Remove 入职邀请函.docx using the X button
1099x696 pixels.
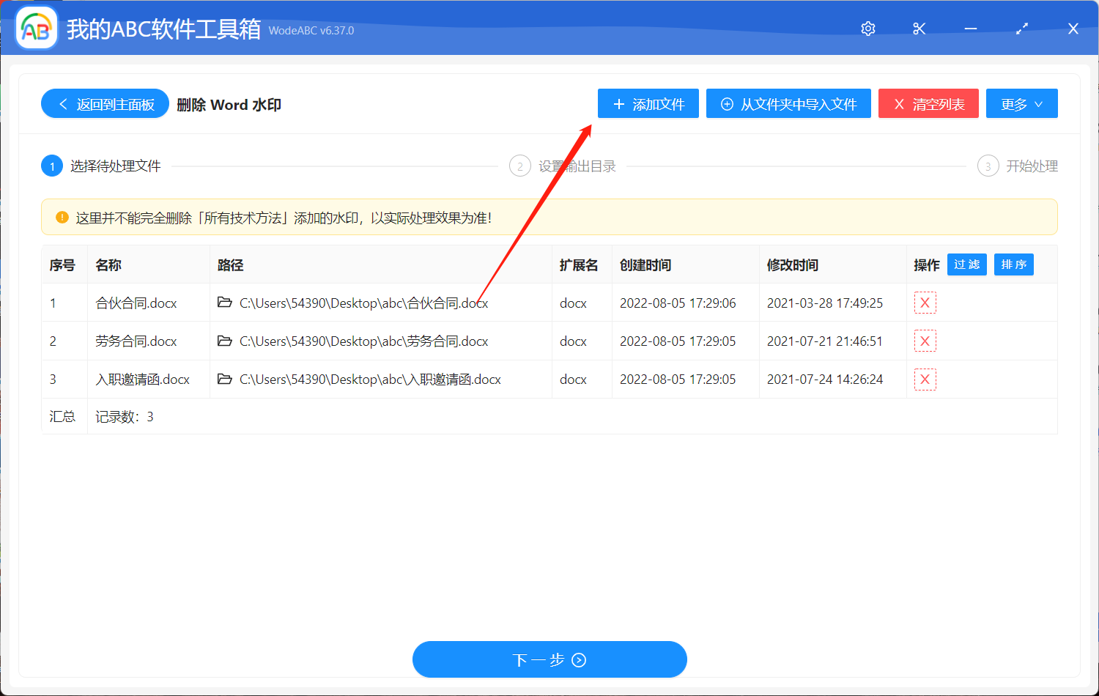click(x=925, y=379)
